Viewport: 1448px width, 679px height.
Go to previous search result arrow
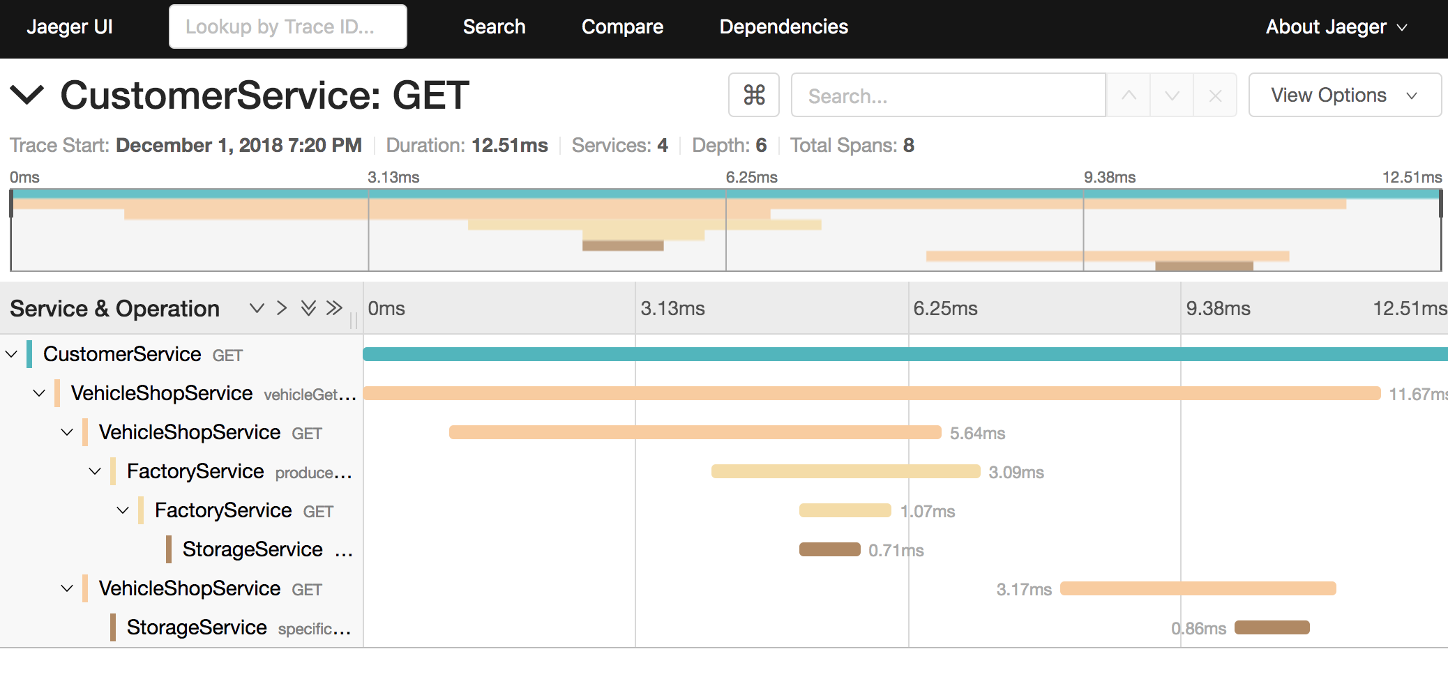click(1129, 95)
